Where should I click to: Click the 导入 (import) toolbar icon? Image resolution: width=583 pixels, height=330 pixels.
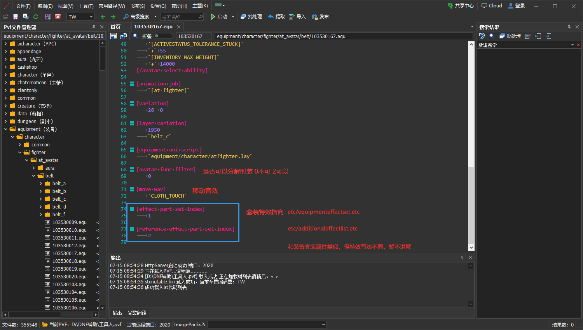(x=297, y=17)
